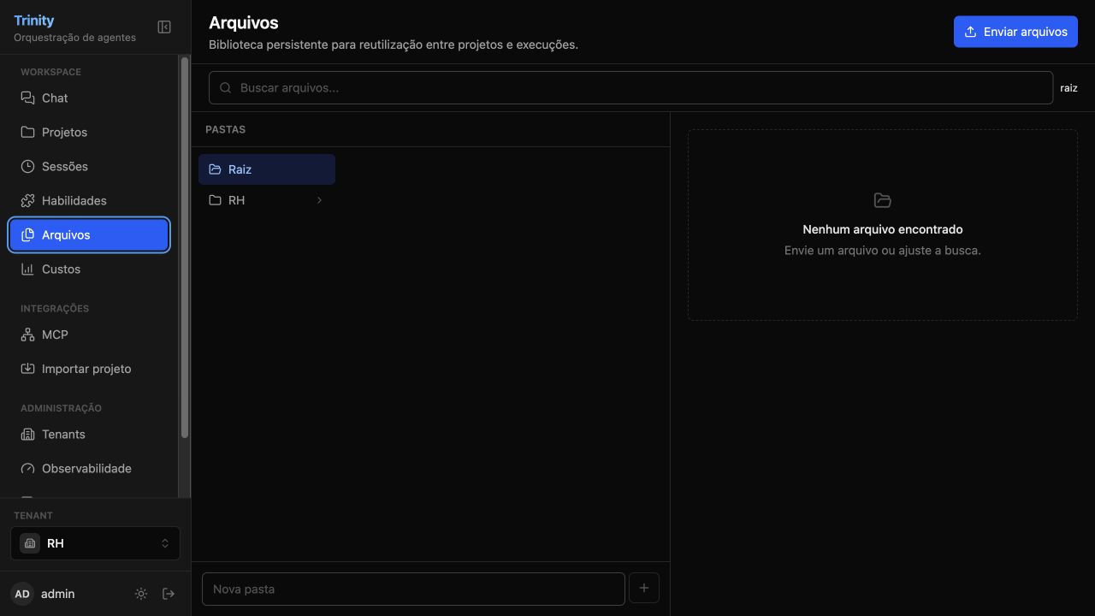Screen dimensions: 1095x616
Task: Click the sidebar vertical scrollbar
Action: click(x=184, y=248)
